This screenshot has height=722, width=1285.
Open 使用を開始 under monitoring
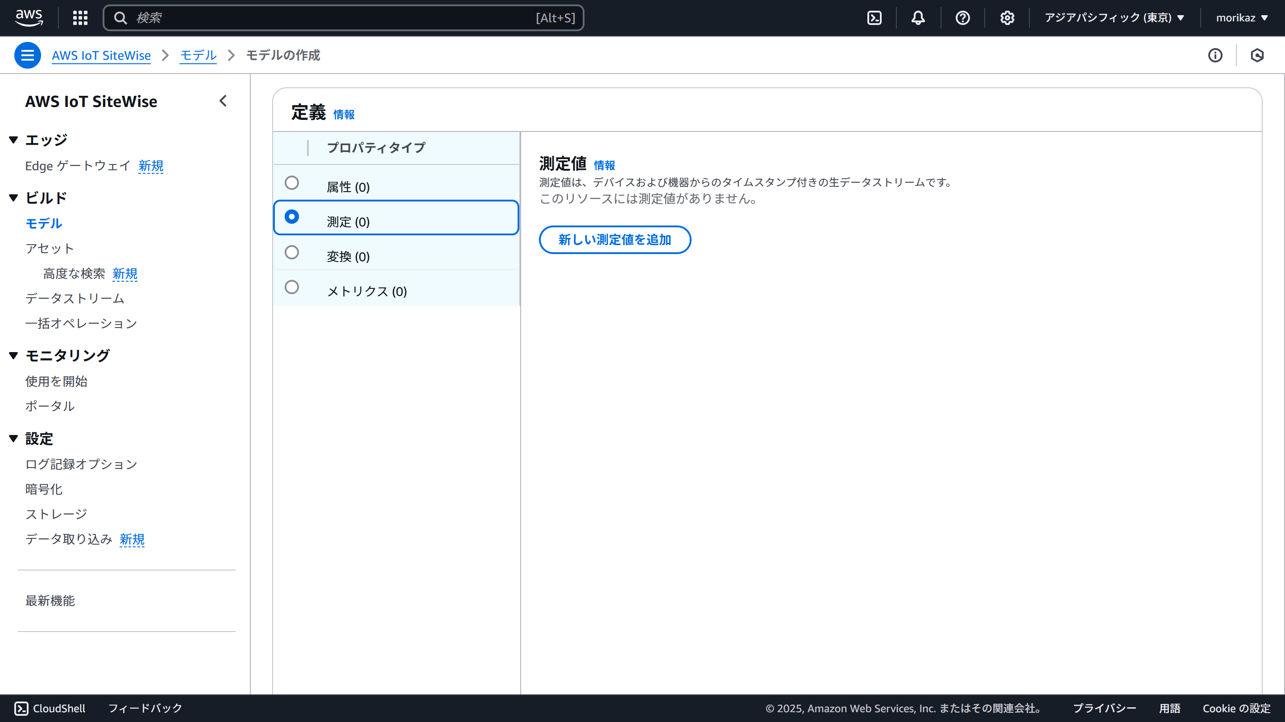(56, 381)
